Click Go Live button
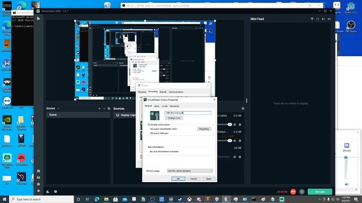Screen dimensions: 362x203 [x=320, y=192]
